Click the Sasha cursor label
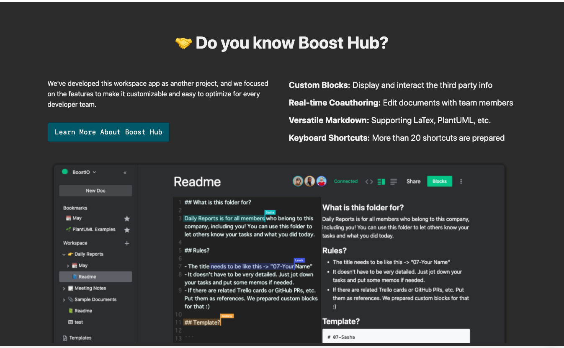Image resolution: width=564 pixels, height=348 pixels. 270,213
